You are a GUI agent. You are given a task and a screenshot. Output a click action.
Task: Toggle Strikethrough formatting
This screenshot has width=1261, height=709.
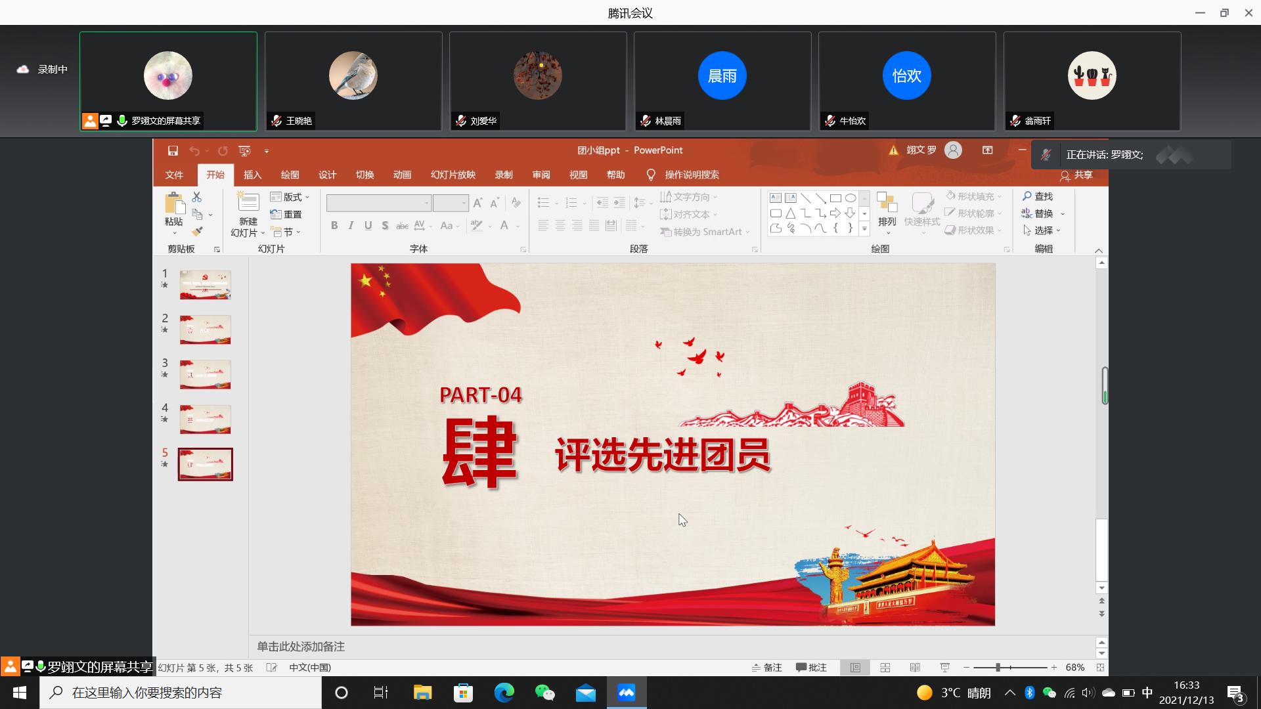402,226
